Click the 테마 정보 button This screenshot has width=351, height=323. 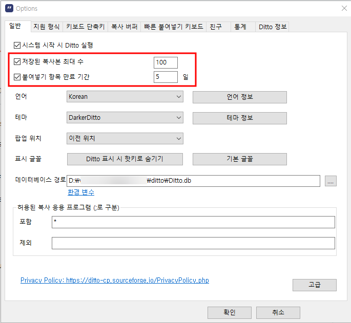click(x=240, y=118)
